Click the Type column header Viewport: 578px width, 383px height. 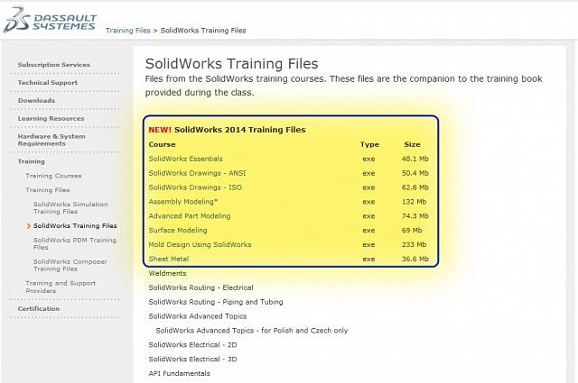(x=369, y=145)
